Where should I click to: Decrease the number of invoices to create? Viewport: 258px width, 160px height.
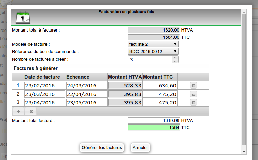coord(175,61)
